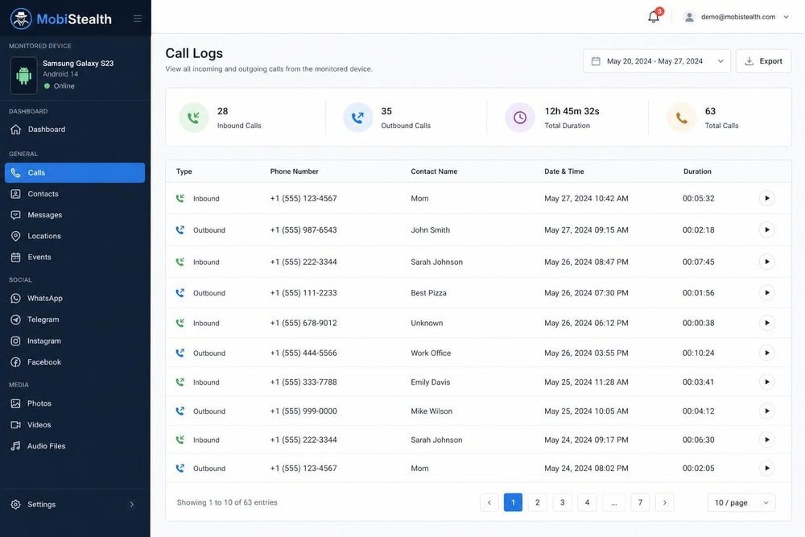Click date May 26, 2024 03:55 PM
Viewport: 805px width, 537px height.
pyautogui.click(x=586, y=353)
